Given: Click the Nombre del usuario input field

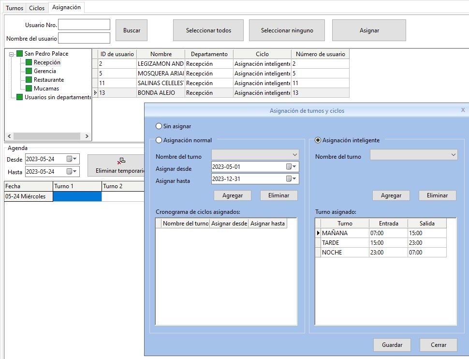Looking at the screenshot, I should click(84, 38).
